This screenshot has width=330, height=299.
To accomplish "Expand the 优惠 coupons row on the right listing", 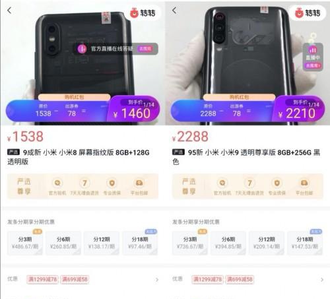I will (247, 279).
